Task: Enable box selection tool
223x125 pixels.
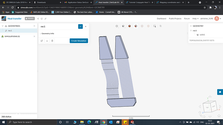Action: 154,26
